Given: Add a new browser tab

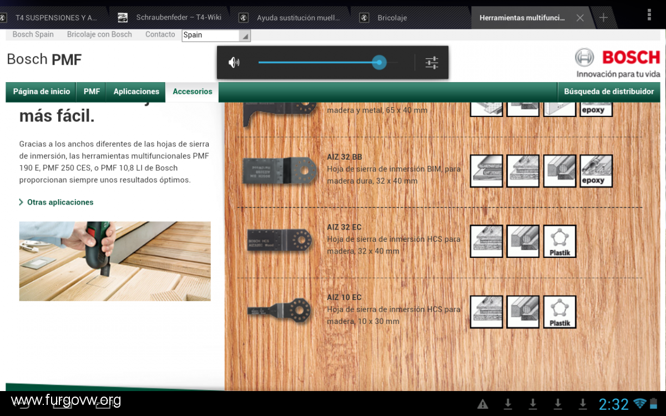Looking at the screenshot, I should pos(603,18).
